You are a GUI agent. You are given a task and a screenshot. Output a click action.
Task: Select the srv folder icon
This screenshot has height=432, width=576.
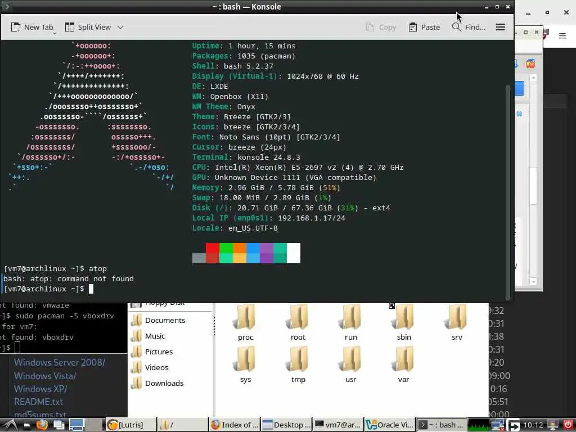coord(457,317)
